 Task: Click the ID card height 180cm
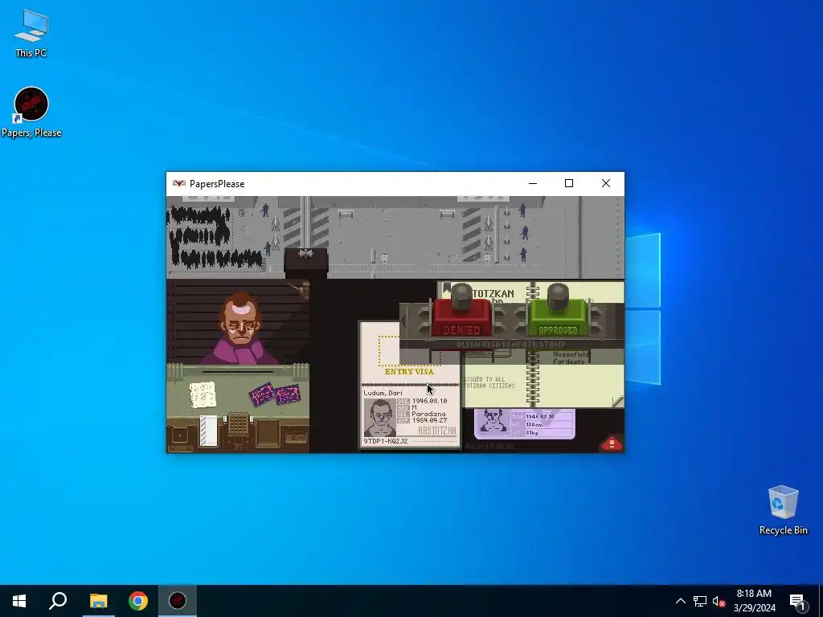534,424
